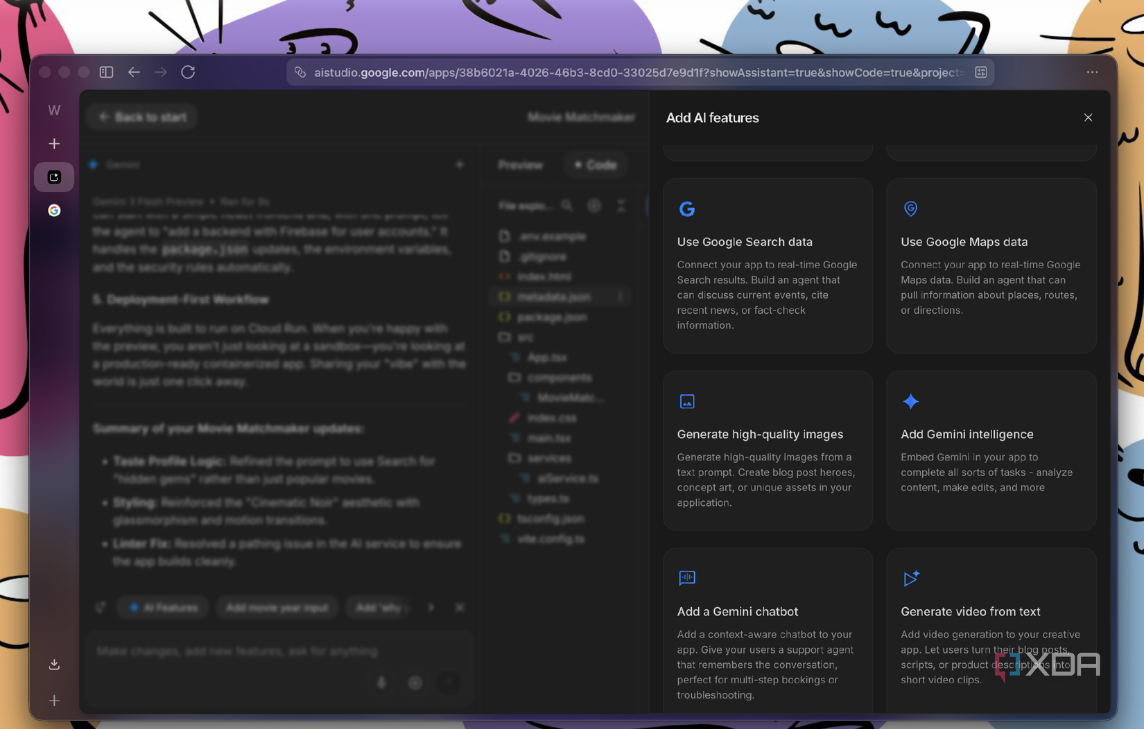Start new chat with plus icon
The height and width of the screenshot is (729, 1144).
(459, 165)
